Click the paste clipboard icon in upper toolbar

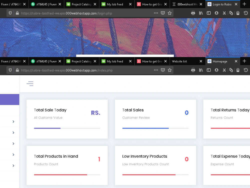pos(238,13)
